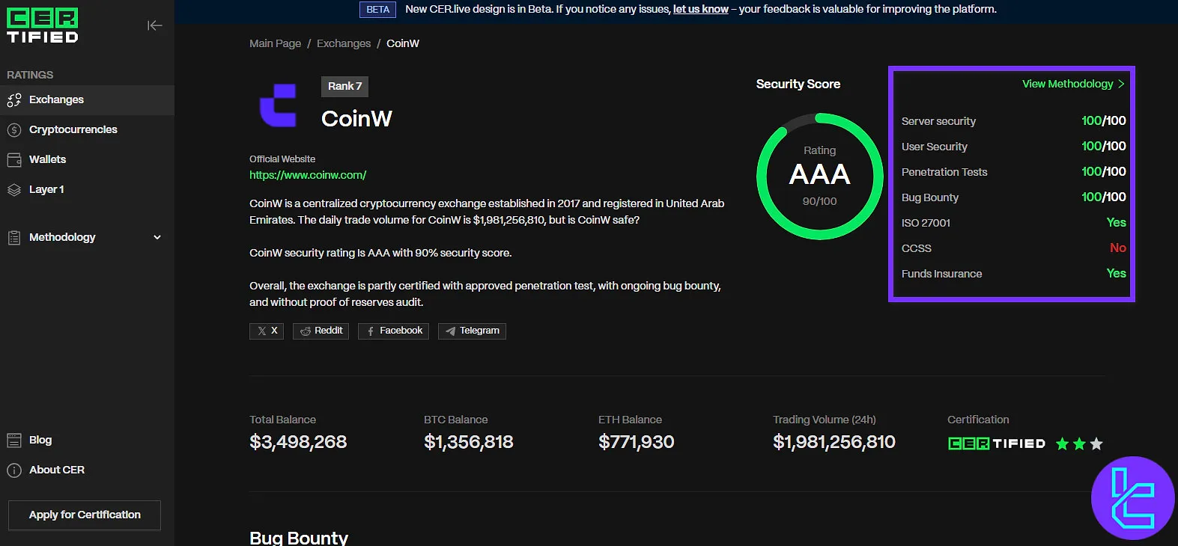
Task: Click the Penetration Tests score row
Action: pos(1013,171)
